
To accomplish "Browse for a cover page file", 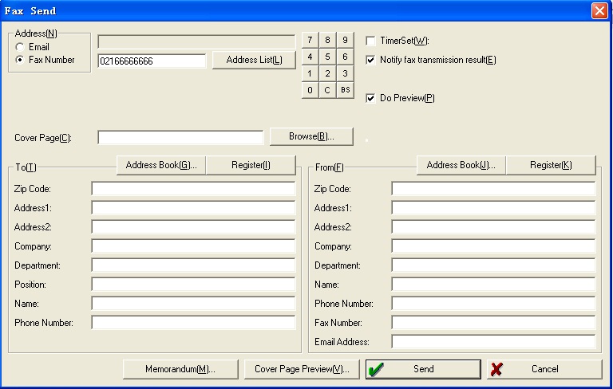I will pos(311,136).
